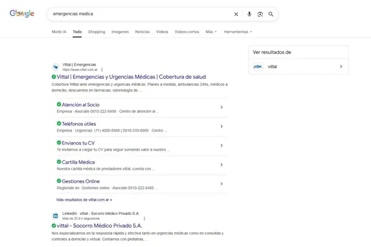This screenshot has height=247, width=371.
Task: Select the Todo tab
Action: coord(77,31)
